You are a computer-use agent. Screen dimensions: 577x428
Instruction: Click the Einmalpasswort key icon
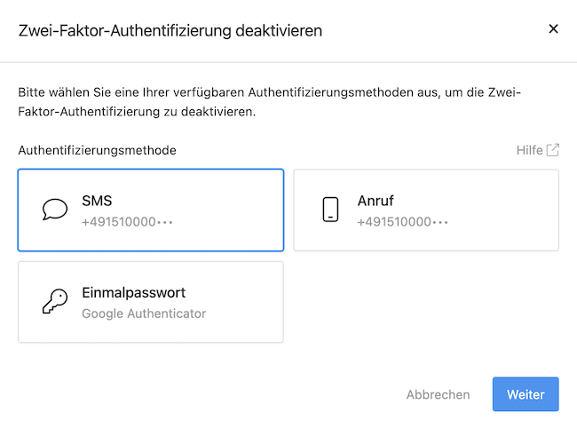click(55, 301)
